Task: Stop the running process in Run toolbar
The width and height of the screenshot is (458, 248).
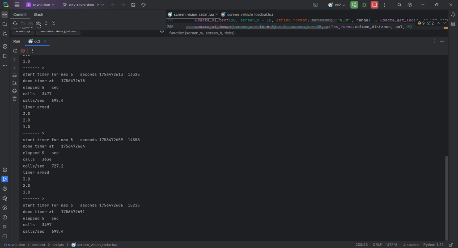Action: [x=23, y=51]
